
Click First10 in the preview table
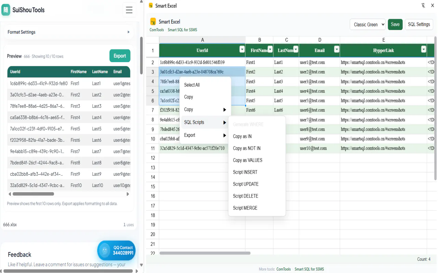76,185
